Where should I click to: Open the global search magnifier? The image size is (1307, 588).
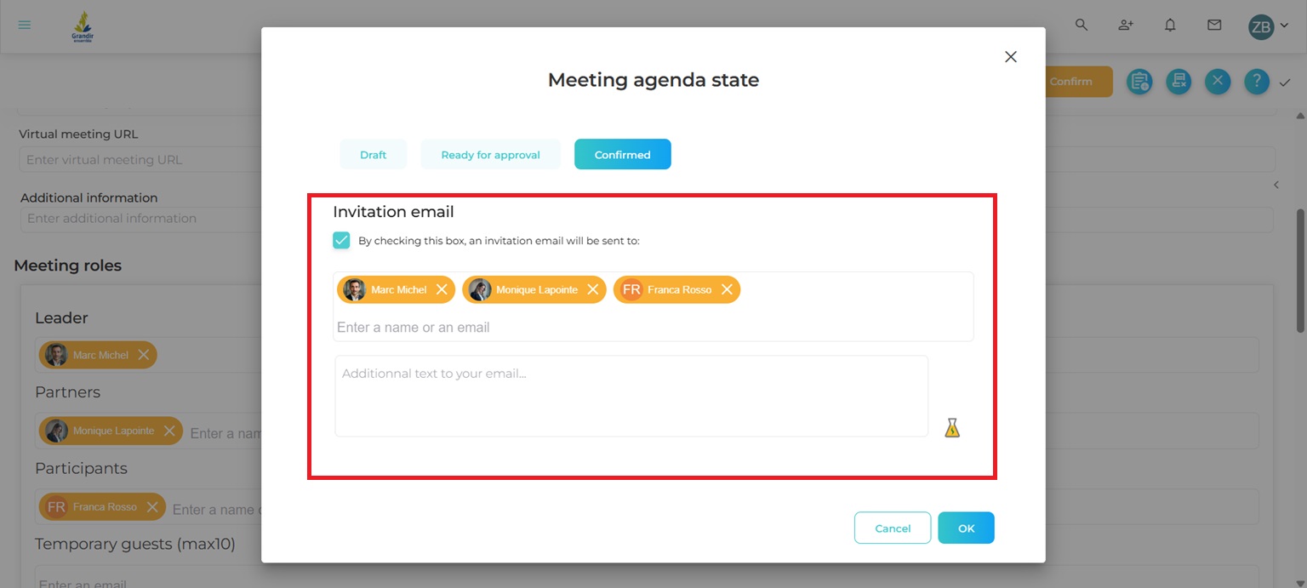pyautogui.click(x=1082, y=26)
